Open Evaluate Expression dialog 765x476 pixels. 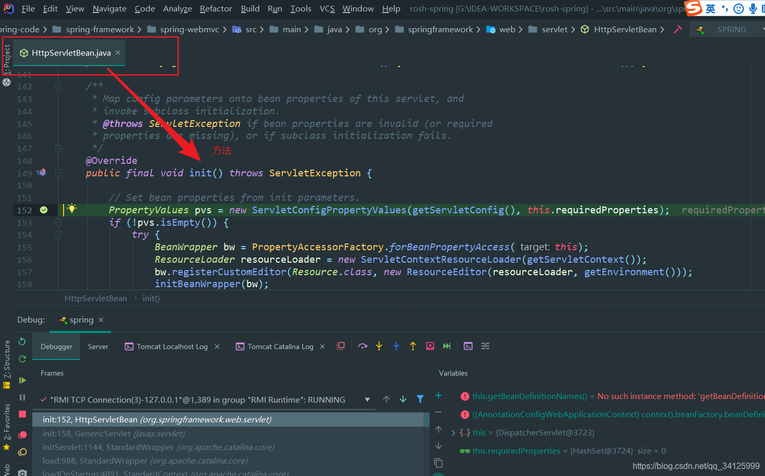[x=468, y=346]
